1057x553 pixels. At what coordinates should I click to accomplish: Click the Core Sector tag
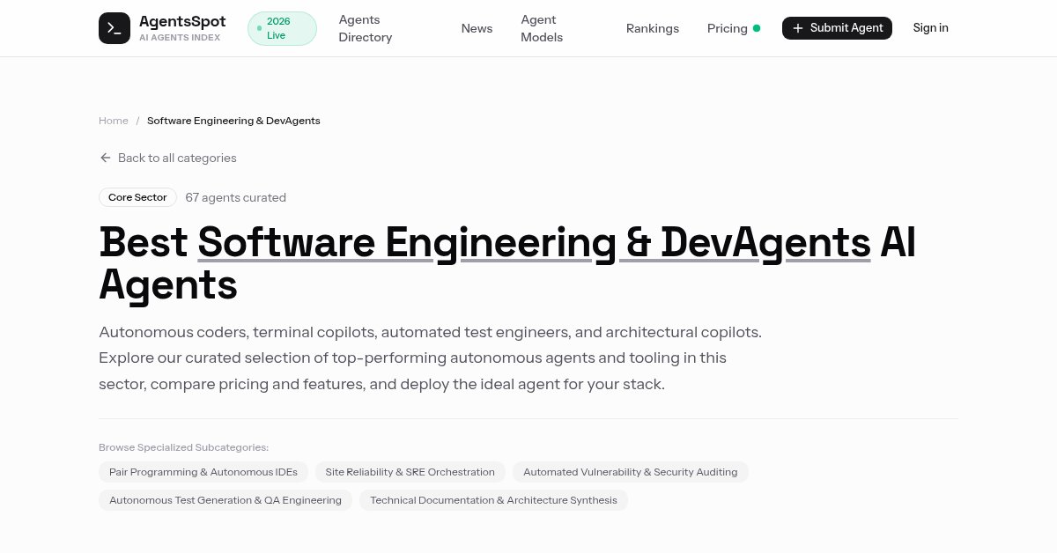(x=137, y=197)
